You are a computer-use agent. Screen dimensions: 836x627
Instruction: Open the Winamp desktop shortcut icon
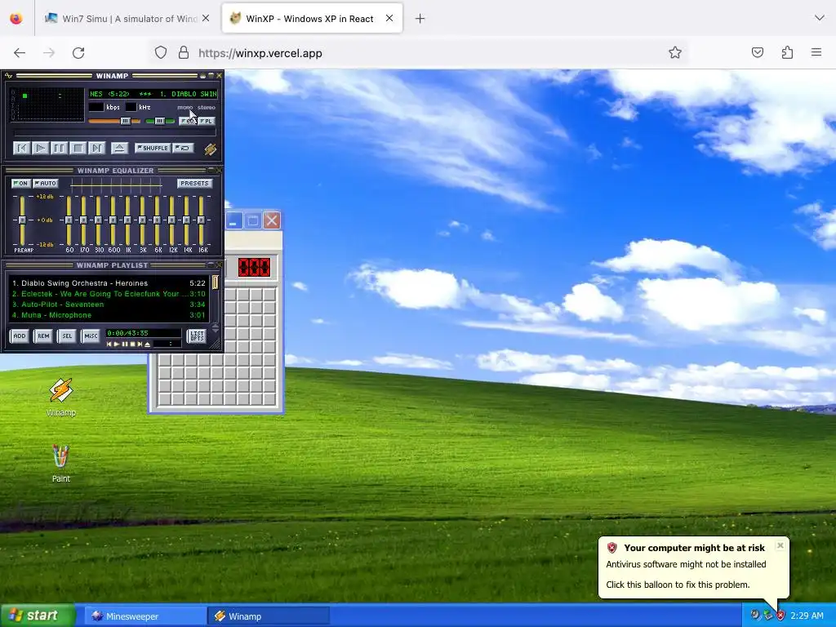[x=60, y=398]
